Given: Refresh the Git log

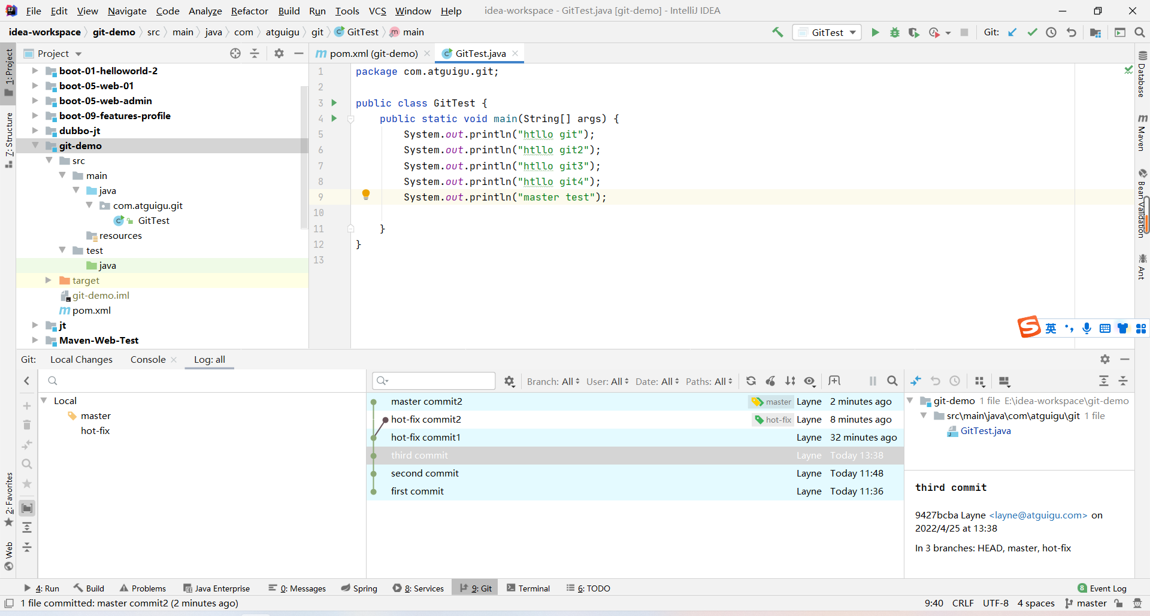Looking at the screenshot, I should pos(751,381).
